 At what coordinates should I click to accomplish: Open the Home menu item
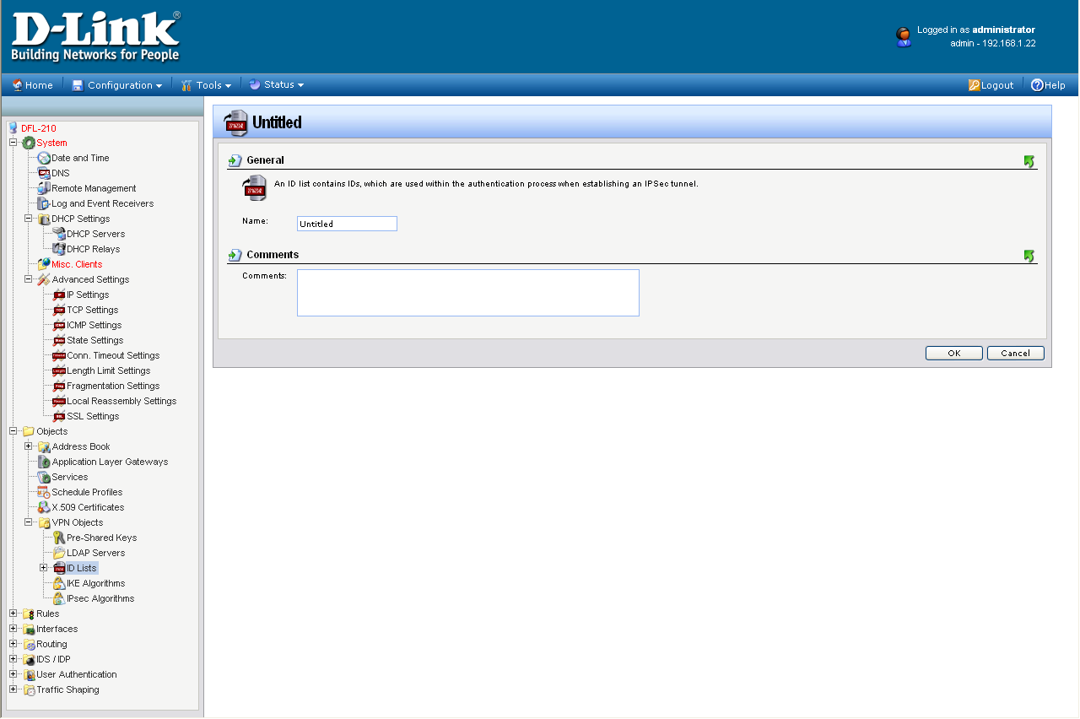32,85
